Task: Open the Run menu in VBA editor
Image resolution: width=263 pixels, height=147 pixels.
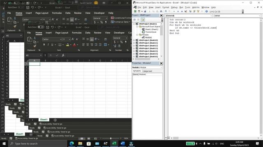Action: click(x=181, y=7)
